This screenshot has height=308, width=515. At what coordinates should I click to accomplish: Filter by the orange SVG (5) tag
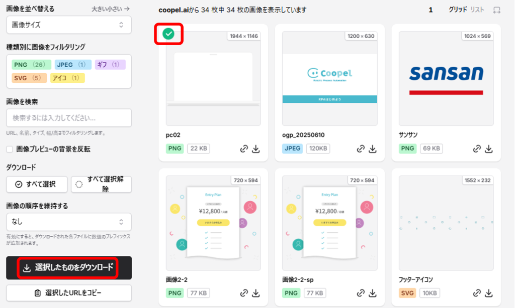pos(29,78)
